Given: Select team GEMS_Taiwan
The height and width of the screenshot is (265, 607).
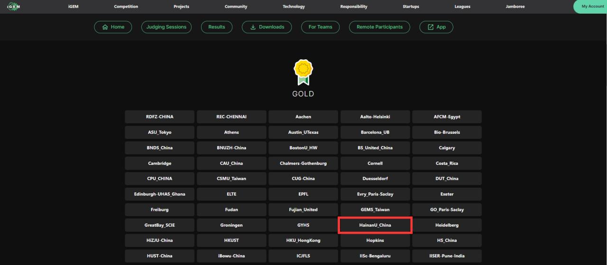Looking at the screenshot, I should coord(375,210).
